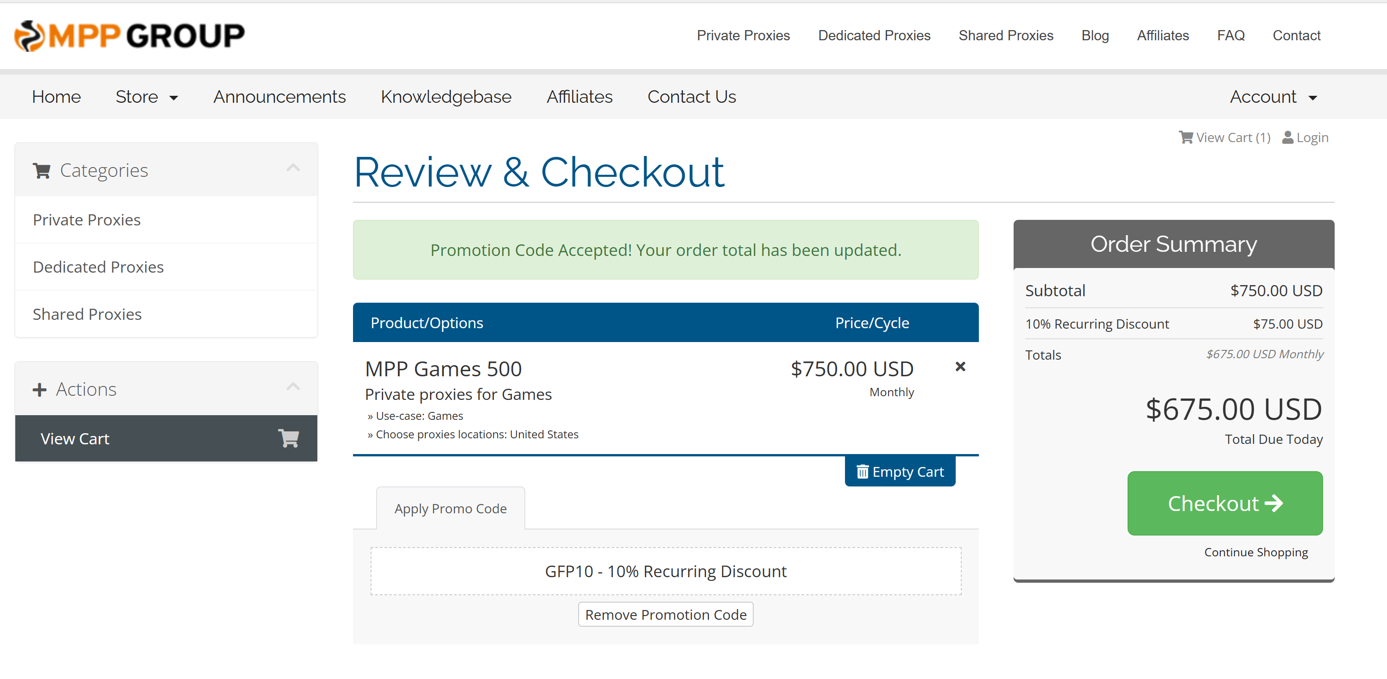Click the cart icon in View Cart sidebar row
The height and width of the screenshot is (679, 1387).
[289, 438]
